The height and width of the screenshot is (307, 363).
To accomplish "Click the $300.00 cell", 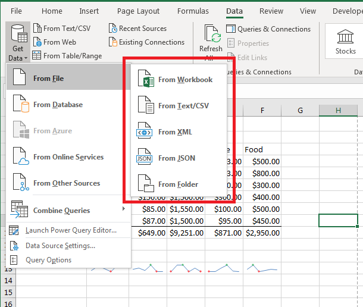I will tap(262, 185).
